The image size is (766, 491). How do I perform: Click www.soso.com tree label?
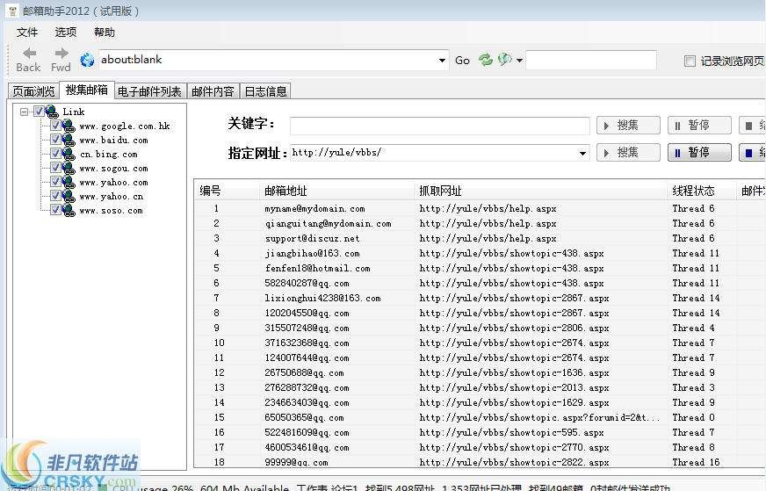111,211
